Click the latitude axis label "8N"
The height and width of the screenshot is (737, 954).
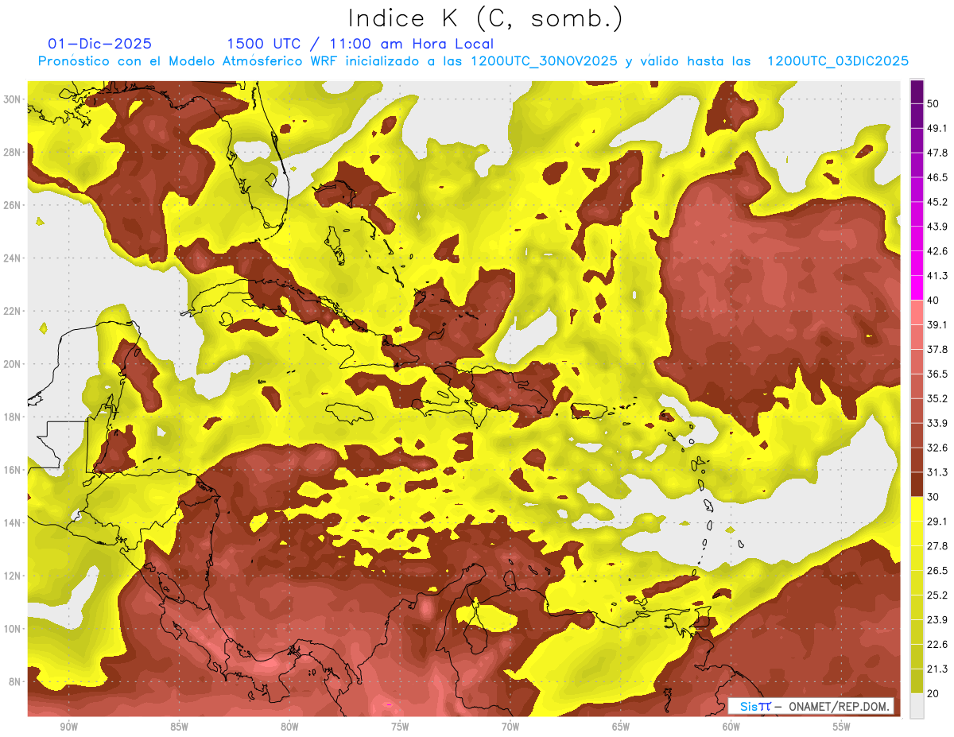[16, 682]
